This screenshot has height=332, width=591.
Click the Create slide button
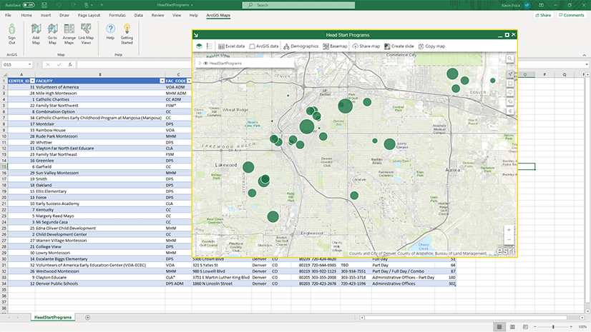[x=399, y=46]
